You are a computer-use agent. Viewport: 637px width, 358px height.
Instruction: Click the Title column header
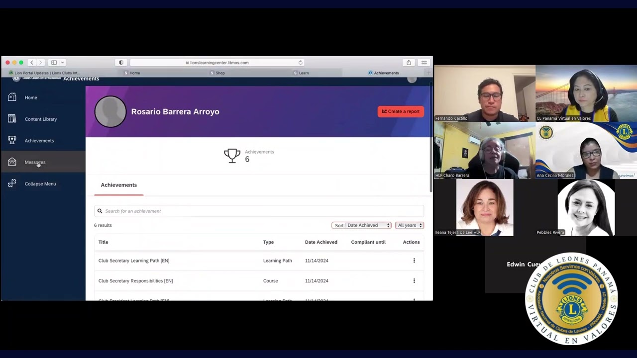[x=103, y=242]
